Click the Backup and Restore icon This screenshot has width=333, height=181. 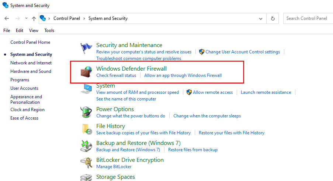click(86, 146)
